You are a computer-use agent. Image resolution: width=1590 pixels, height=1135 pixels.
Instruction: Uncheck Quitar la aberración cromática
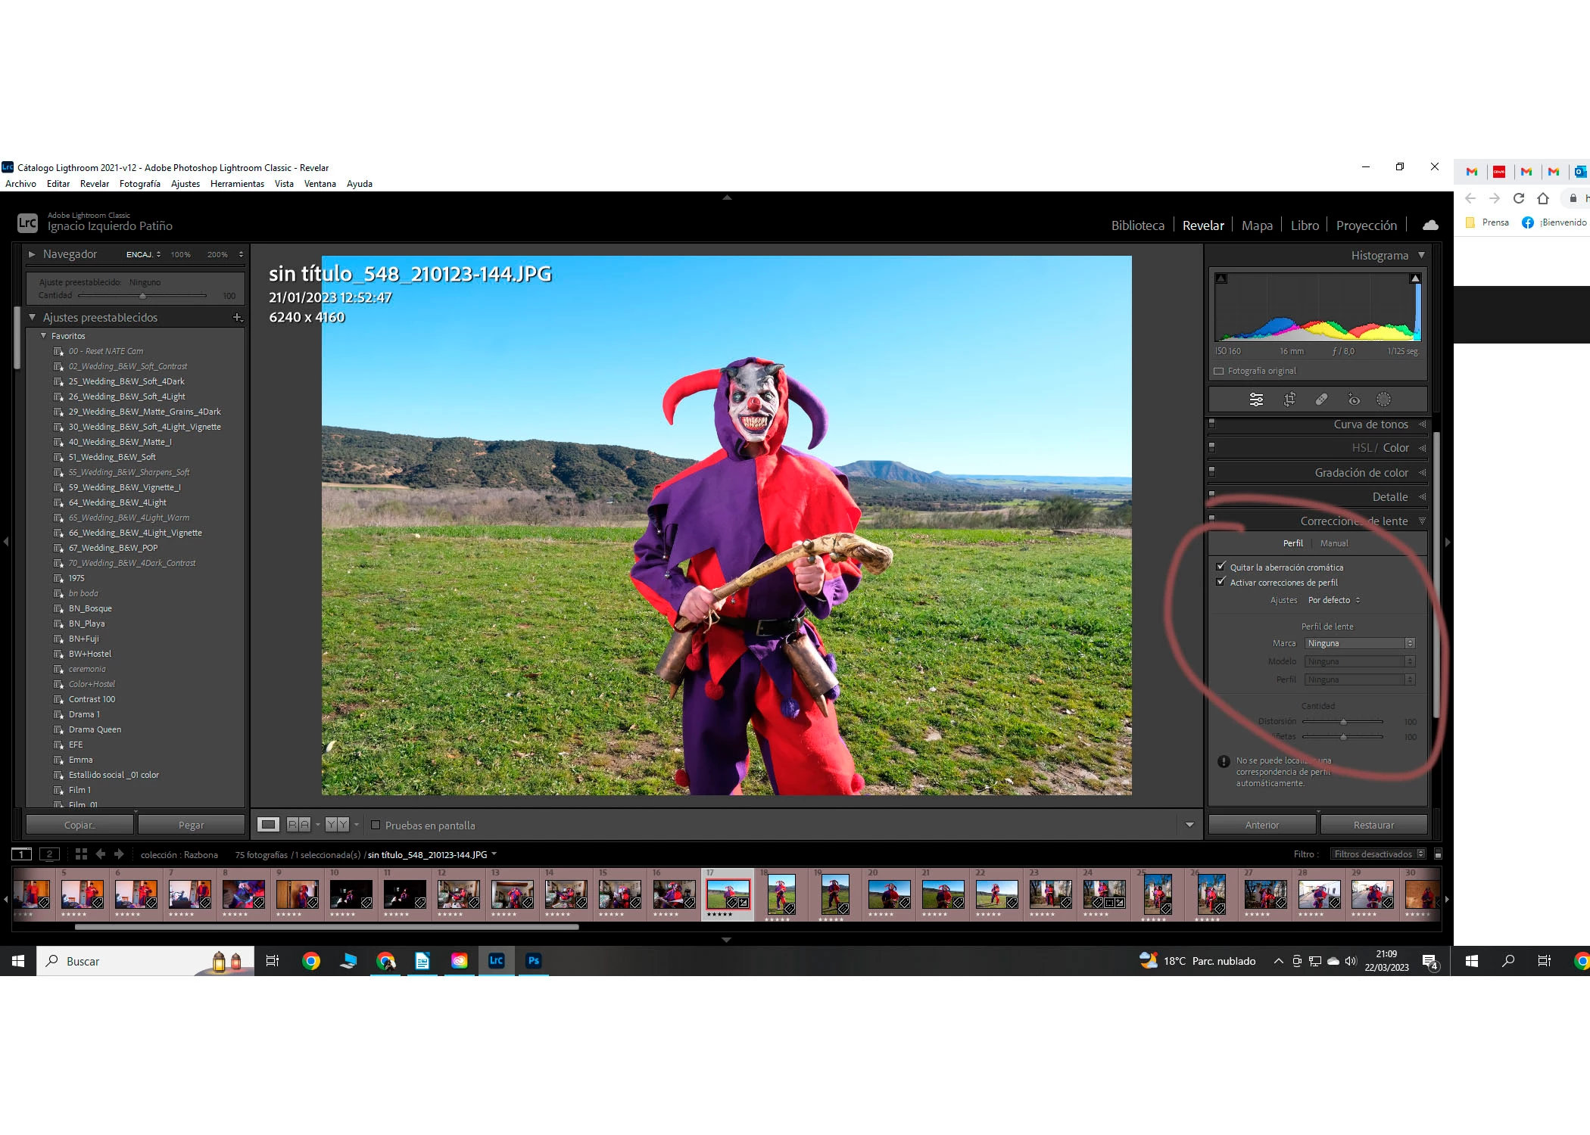[x=1221, y=567]
